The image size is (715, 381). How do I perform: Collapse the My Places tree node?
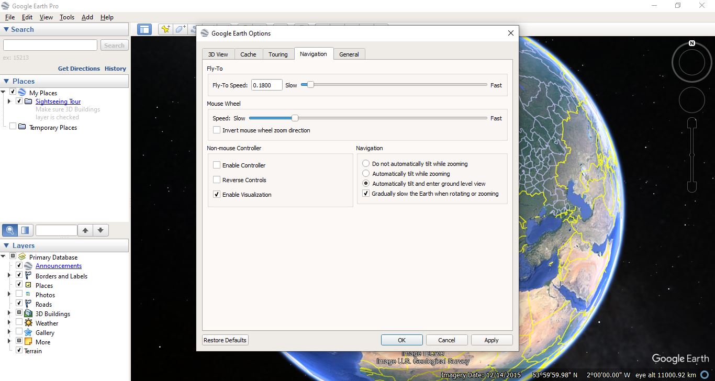tap(3, 93)
